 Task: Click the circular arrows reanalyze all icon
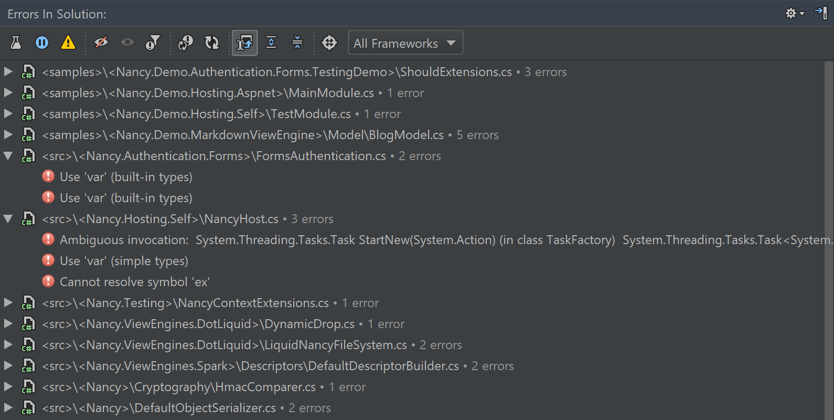(212, 43)
